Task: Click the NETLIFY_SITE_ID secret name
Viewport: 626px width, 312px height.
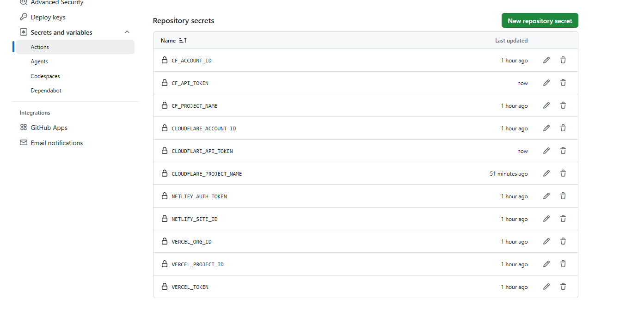Action: pyautogui.click(x=195, y=219)
